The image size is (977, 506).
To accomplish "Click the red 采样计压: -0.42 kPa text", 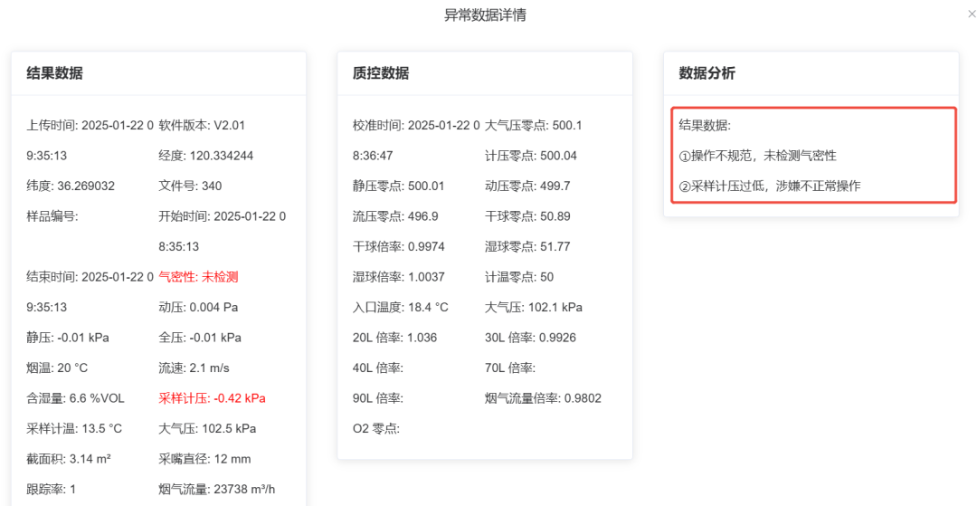I will [x=213, y=398].
